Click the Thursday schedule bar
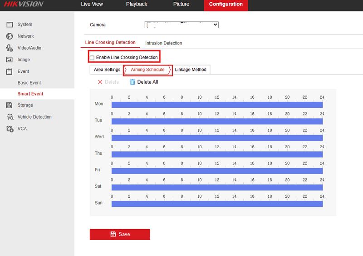 click(217, 154)
